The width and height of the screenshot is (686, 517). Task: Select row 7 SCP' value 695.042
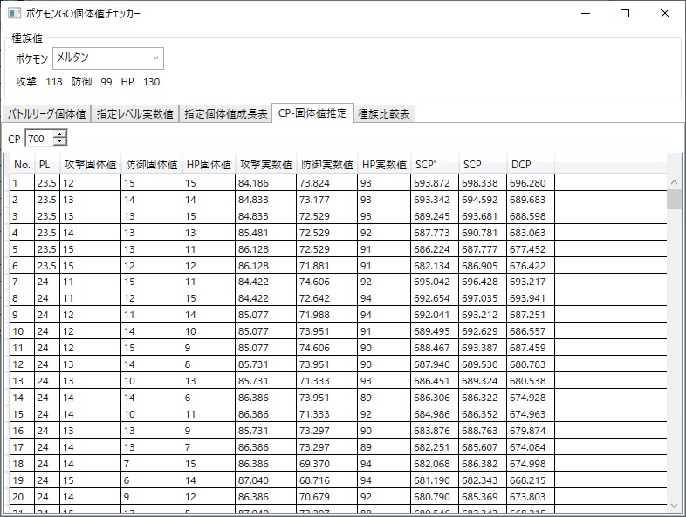click(x=435, y=282)
